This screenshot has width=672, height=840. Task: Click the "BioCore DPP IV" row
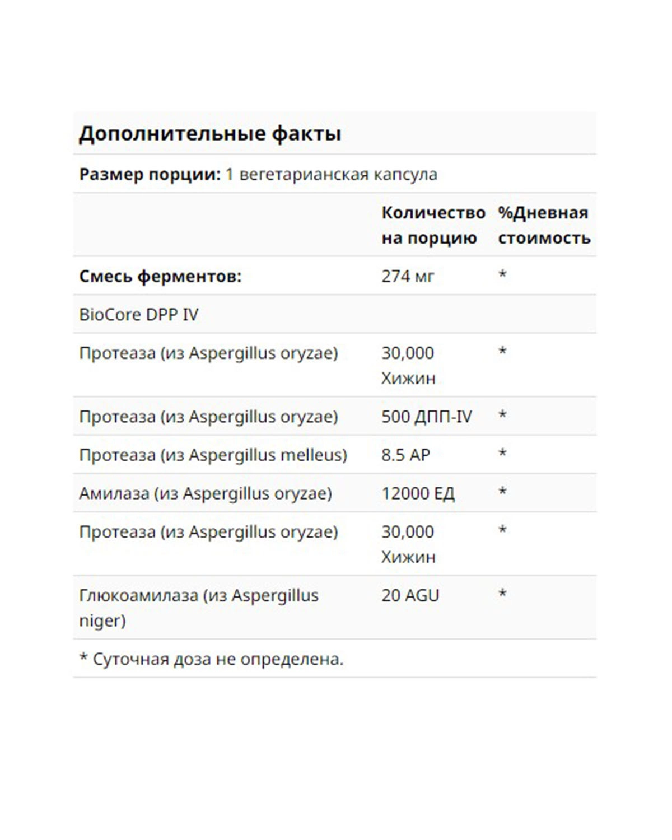pyautogui.click(x=139, y=315)
